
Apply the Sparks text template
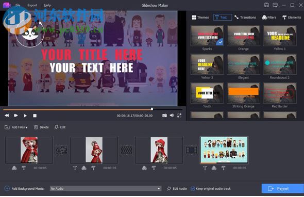coord(207,36)
